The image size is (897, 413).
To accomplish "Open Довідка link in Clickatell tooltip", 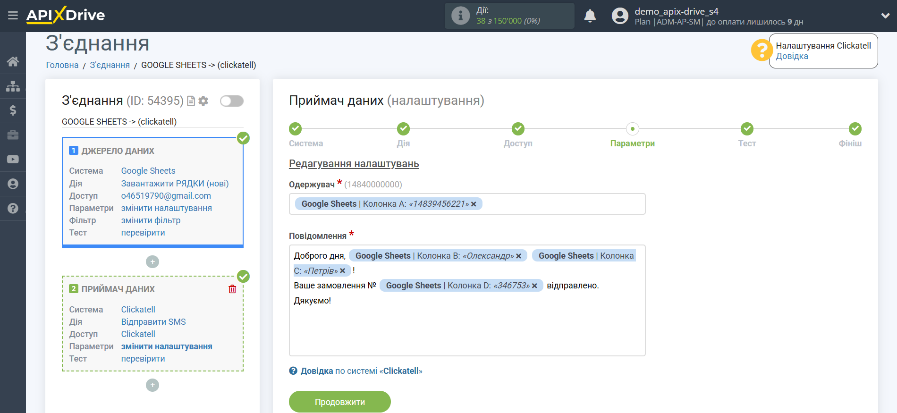I will (792, 56).
